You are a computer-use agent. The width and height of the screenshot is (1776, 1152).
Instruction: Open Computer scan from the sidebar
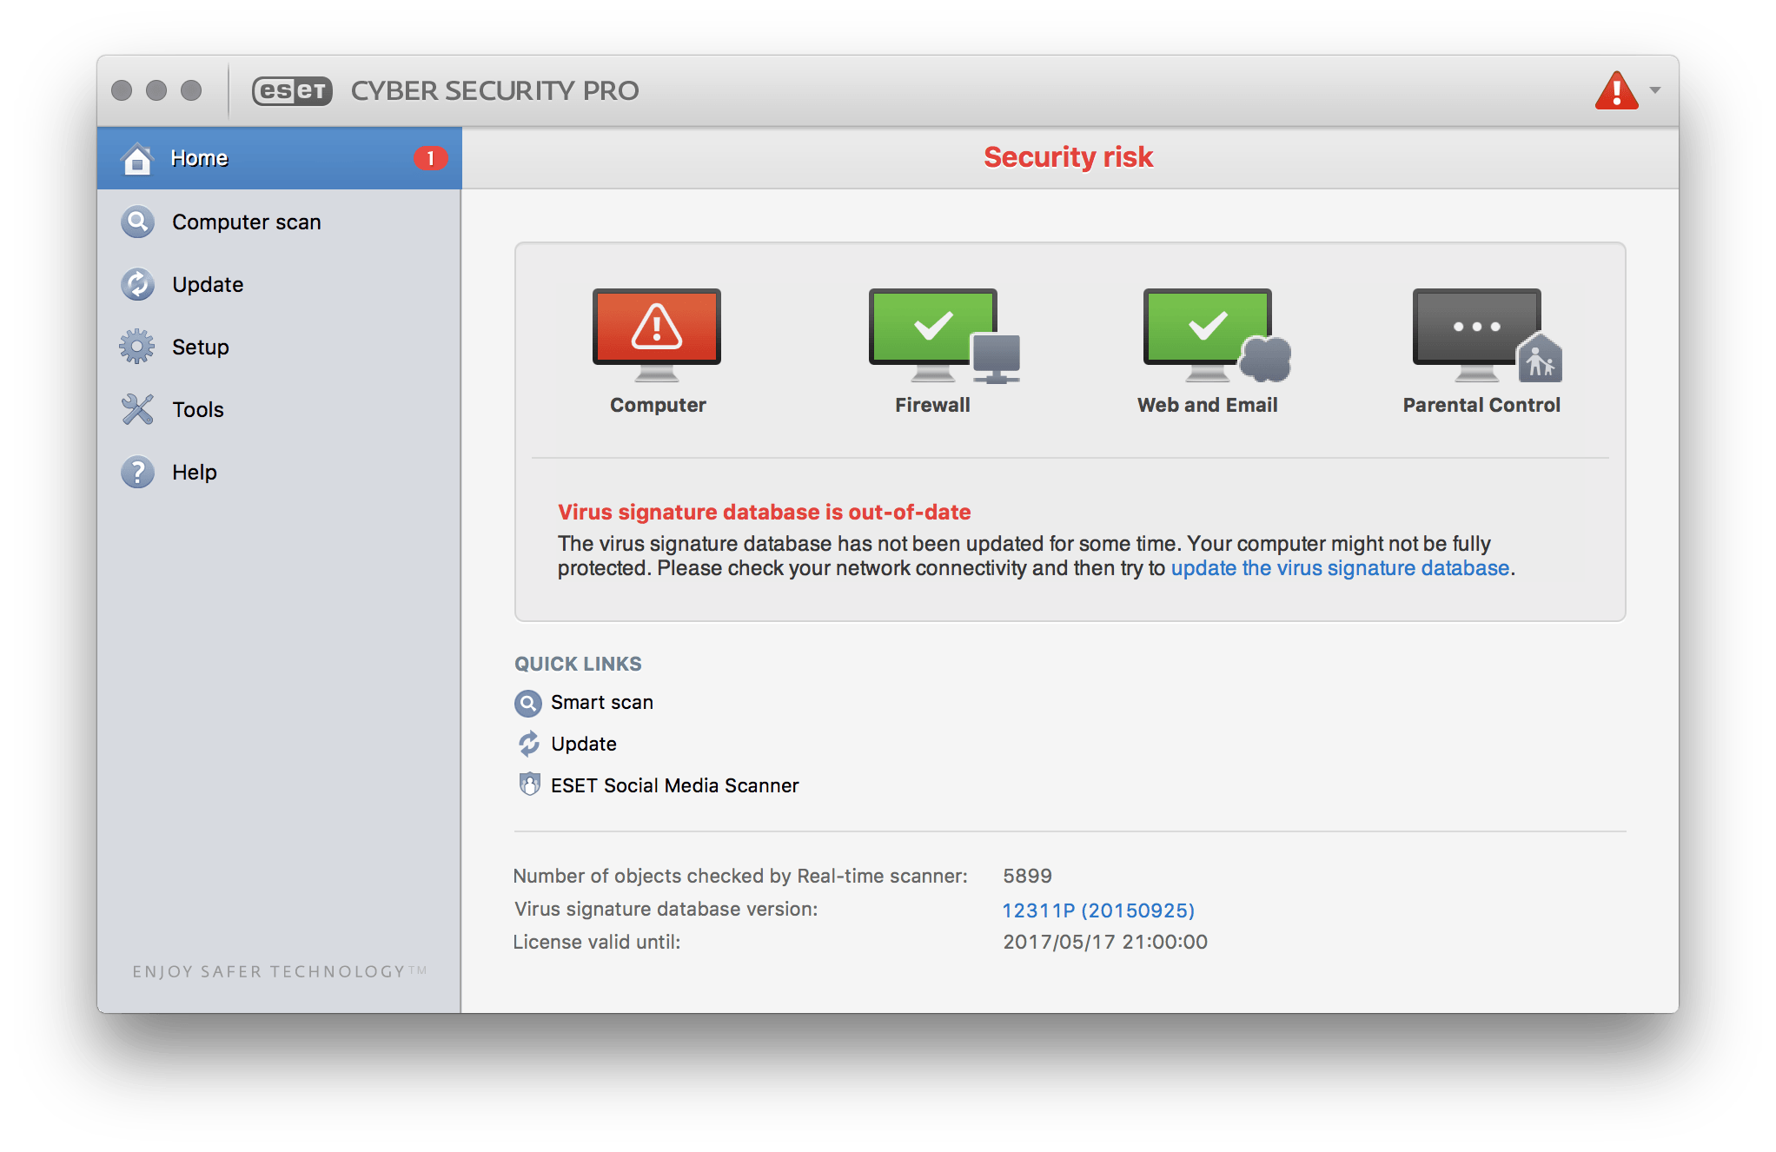point(246,222)
